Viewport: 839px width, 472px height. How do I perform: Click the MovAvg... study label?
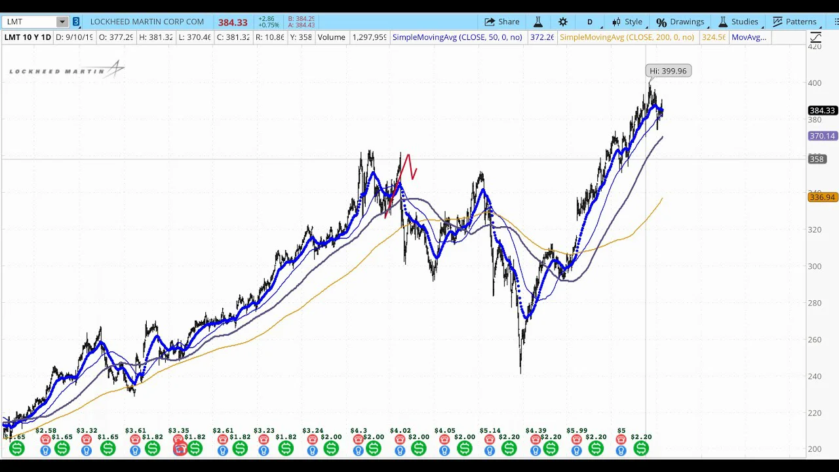(x=749, y=37)
